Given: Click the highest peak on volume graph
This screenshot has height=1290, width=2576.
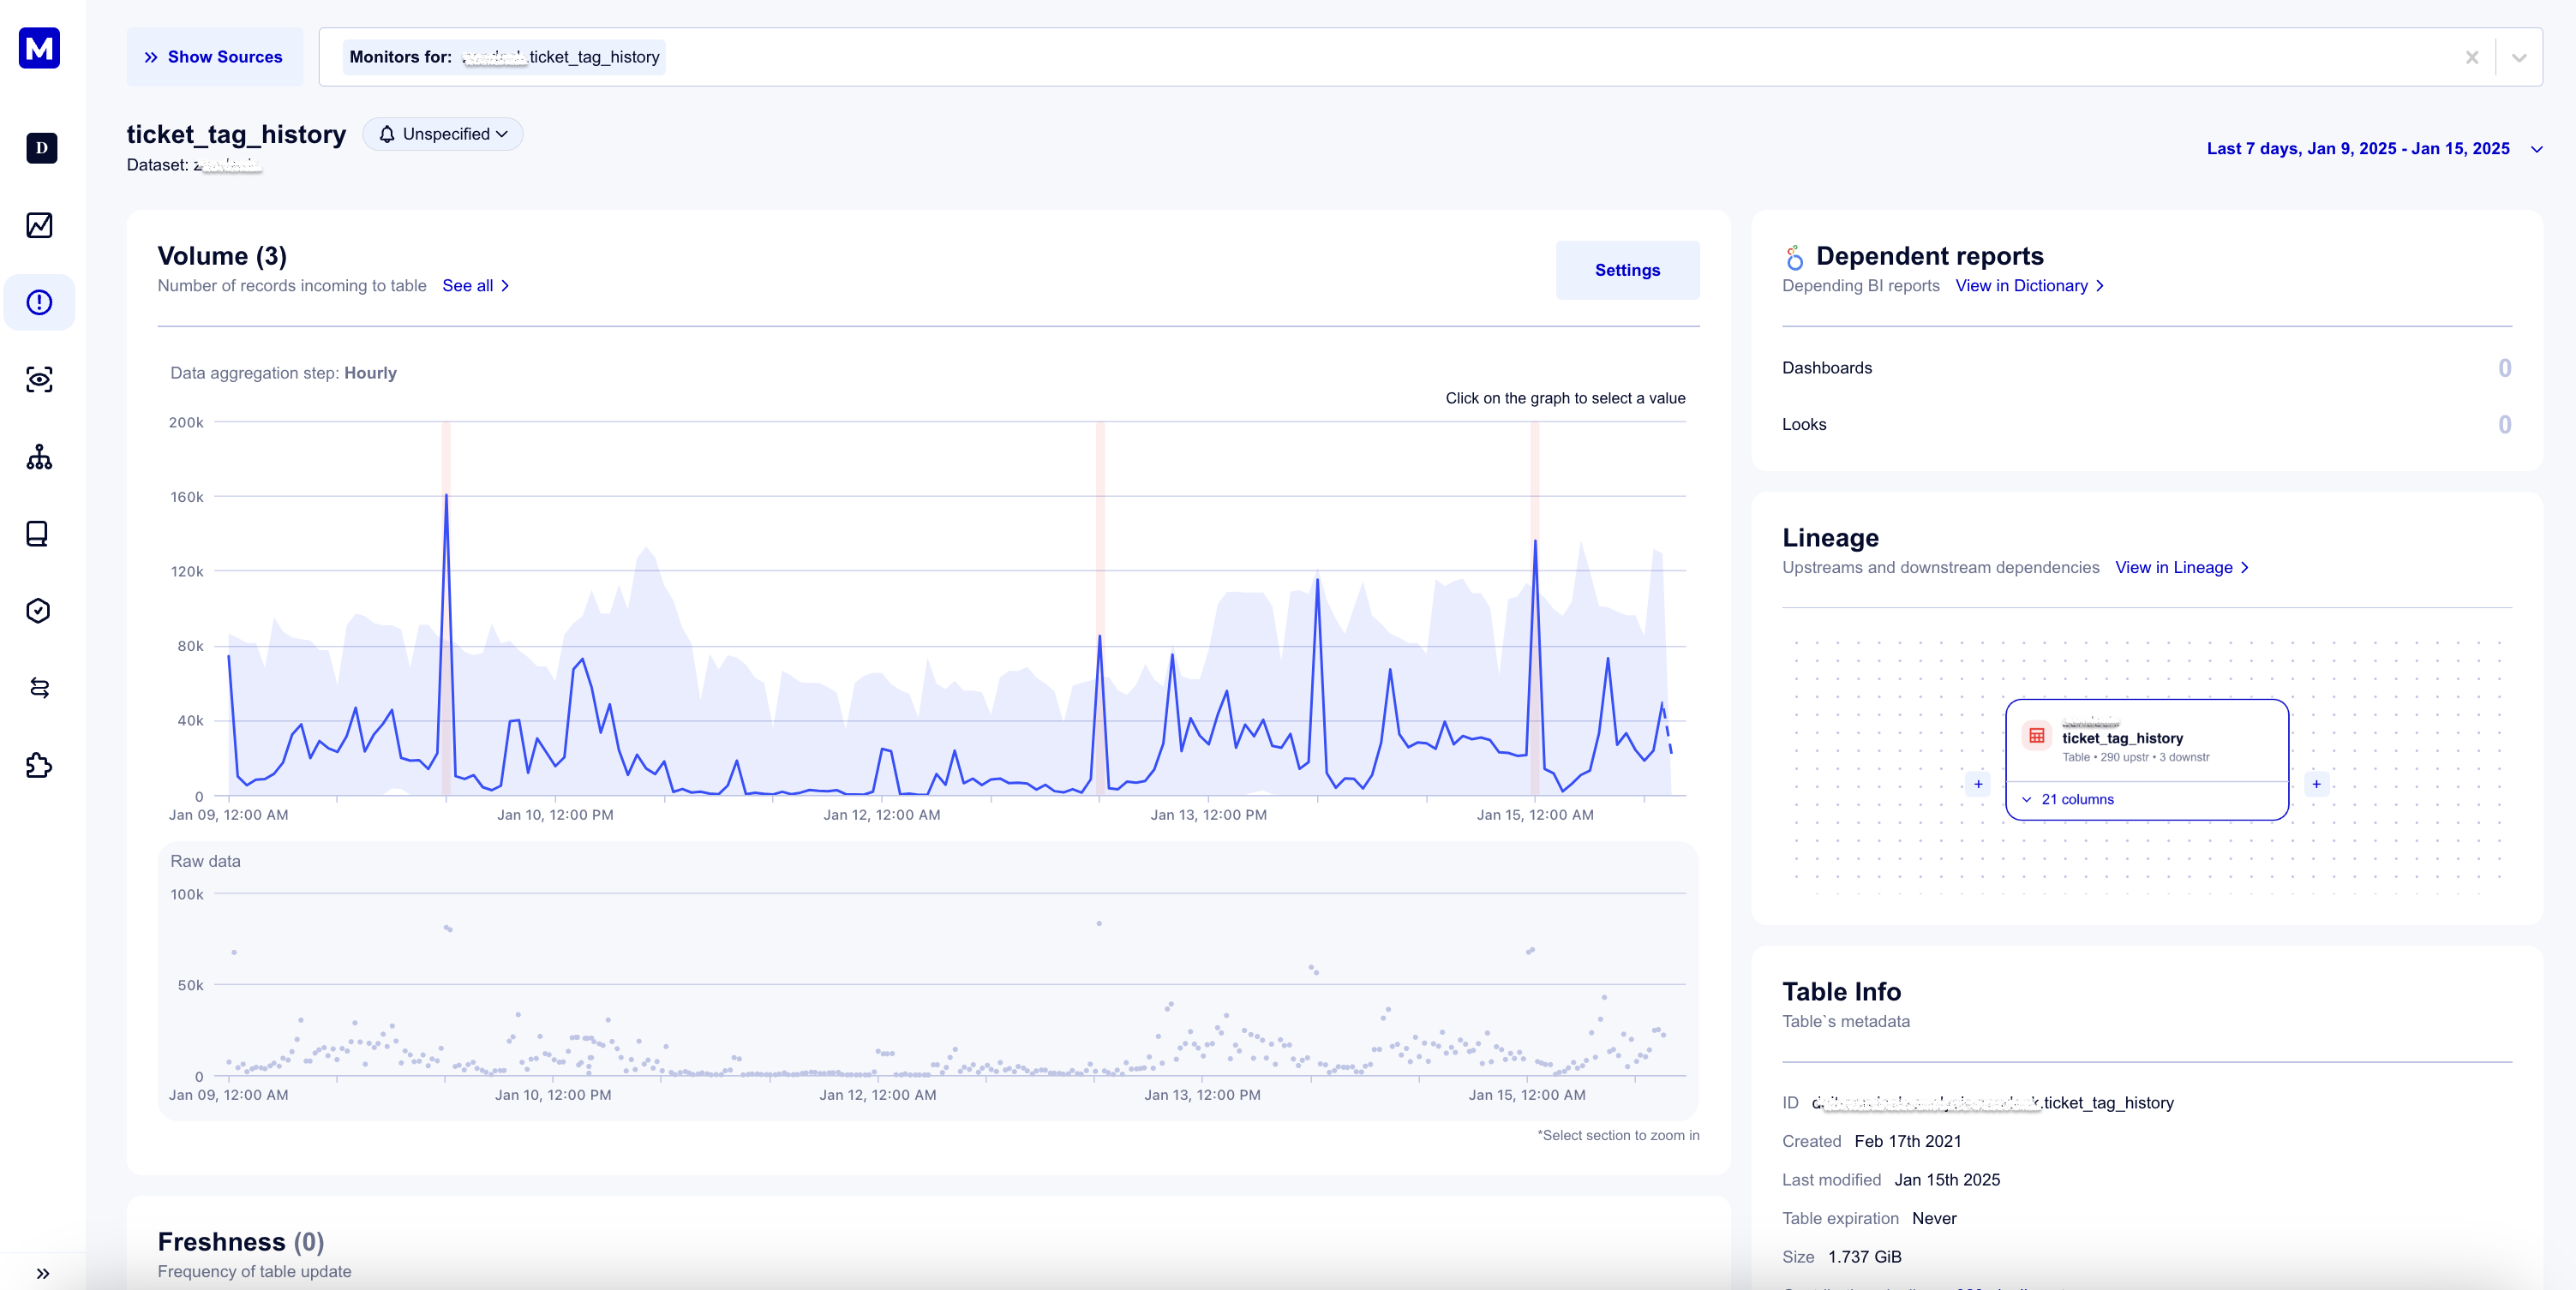Looking at the screenshot, I should tap(446, 496).
